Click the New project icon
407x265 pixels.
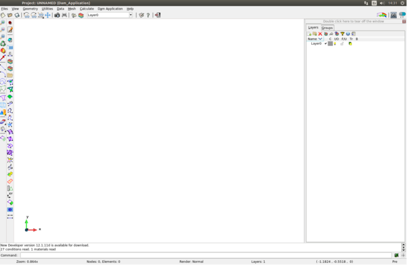(x=3, y=16)
